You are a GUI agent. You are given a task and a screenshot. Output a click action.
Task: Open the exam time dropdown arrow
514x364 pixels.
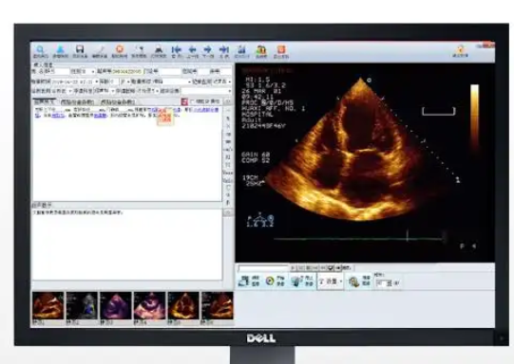tap(96, 82)
